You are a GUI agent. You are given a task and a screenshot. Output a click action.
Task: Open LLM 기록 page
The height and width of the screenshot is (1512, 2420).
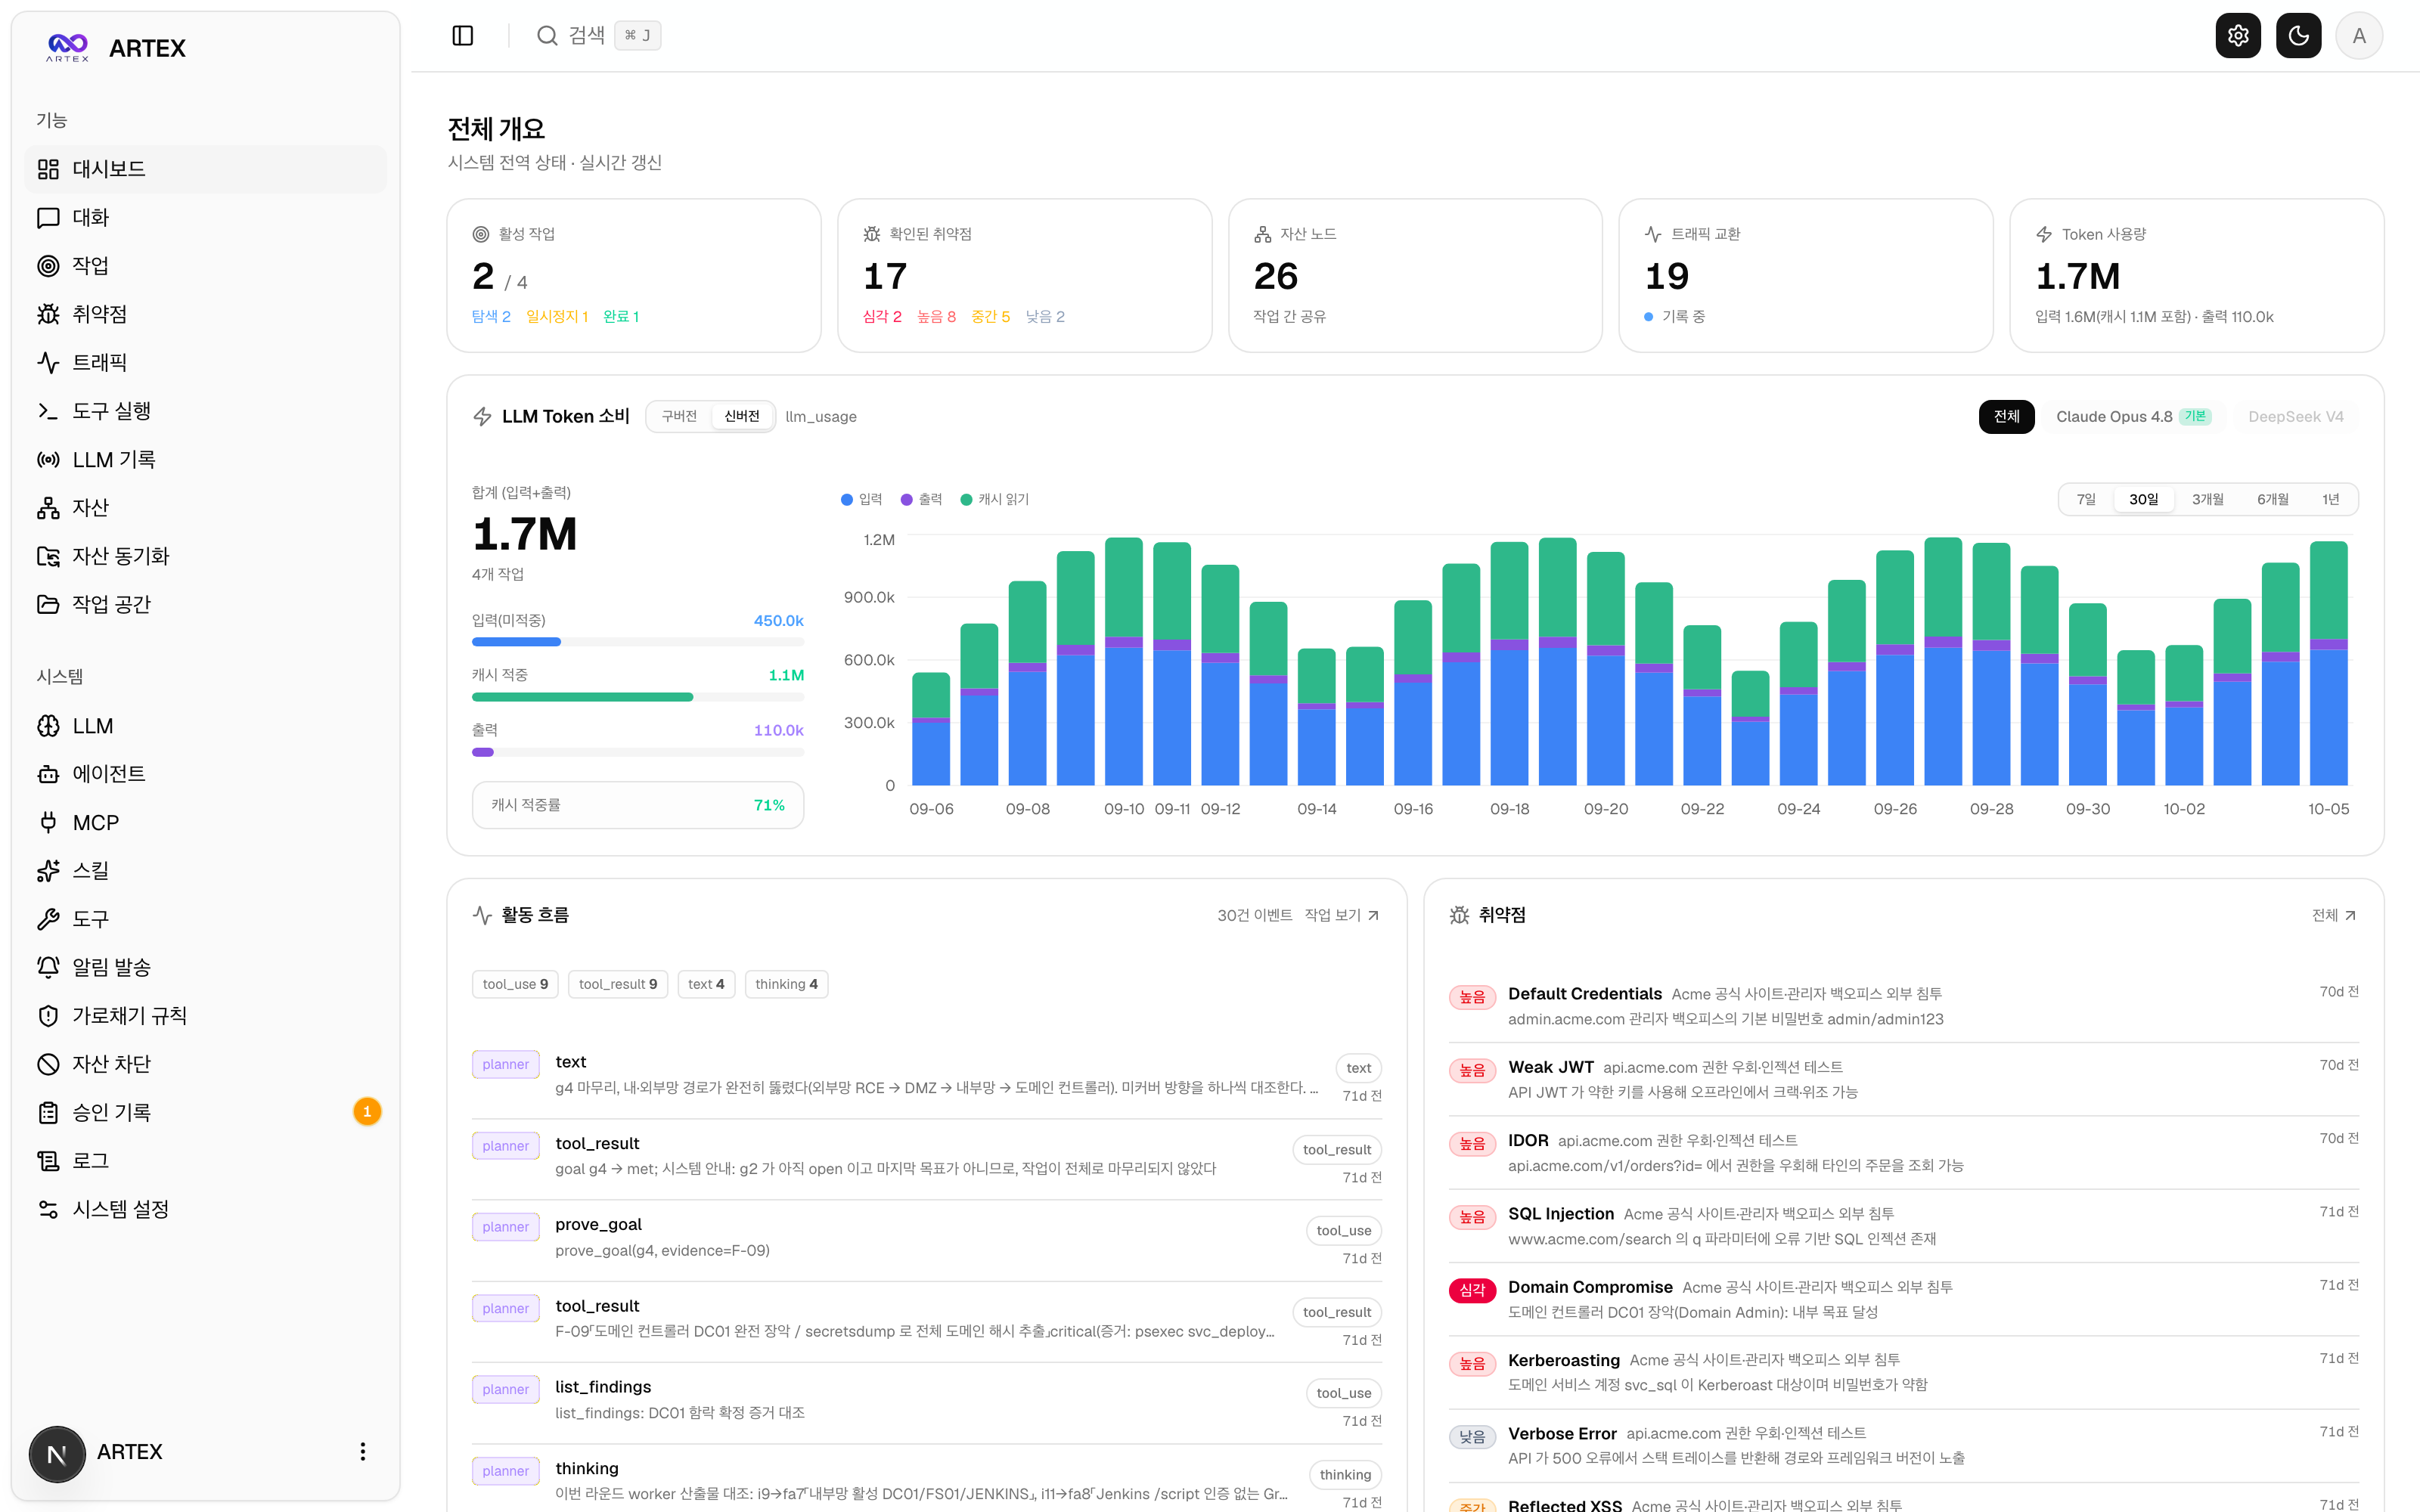click(205, 459)
